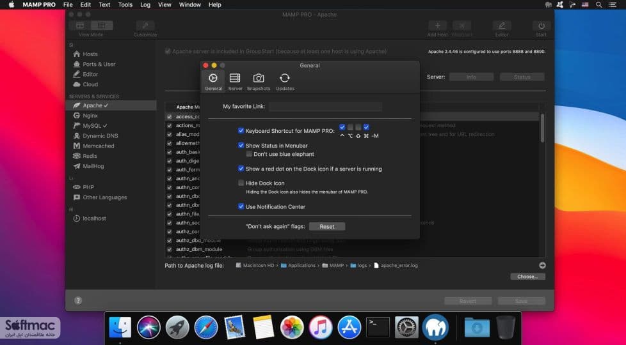Open Launchpad from the Dock
Image resolution: width=626 pixels, height=345 pixels.
click(x=177, y=328)
